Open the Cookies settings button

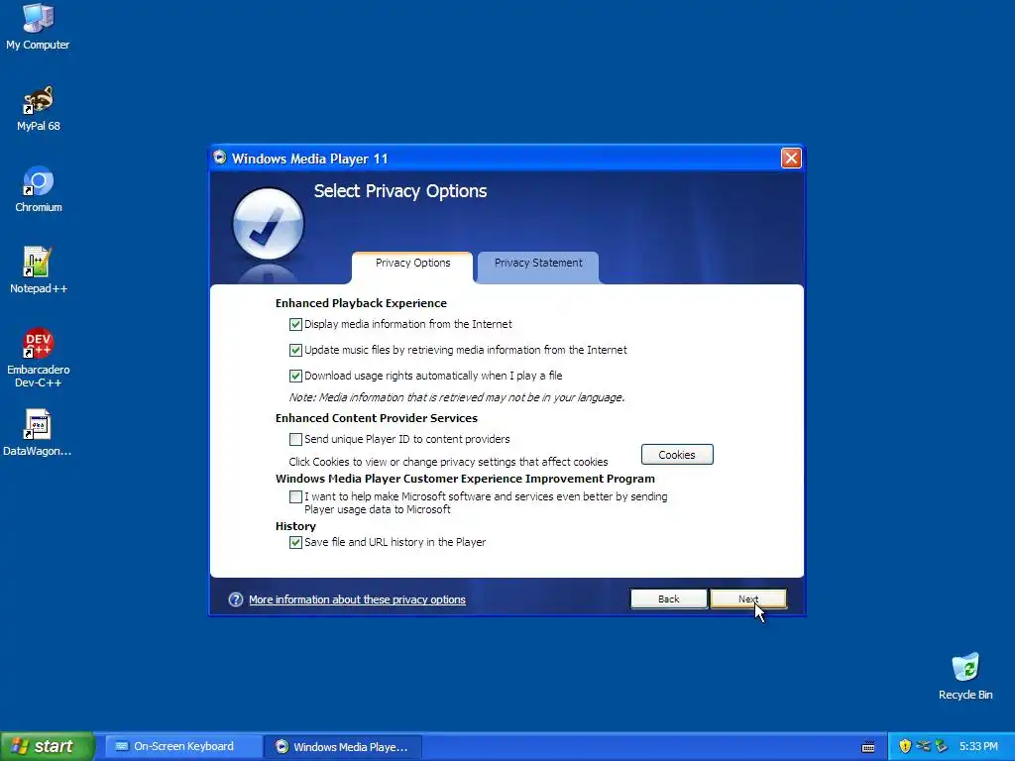point(677,454)
